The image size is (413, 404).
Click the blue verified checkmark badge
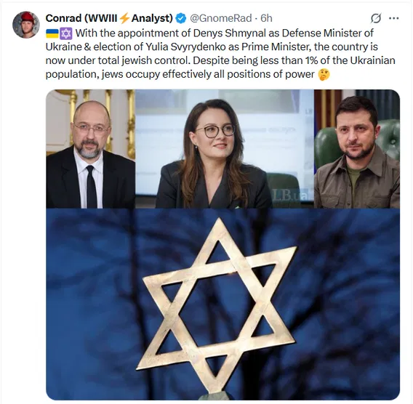(181, 18)
